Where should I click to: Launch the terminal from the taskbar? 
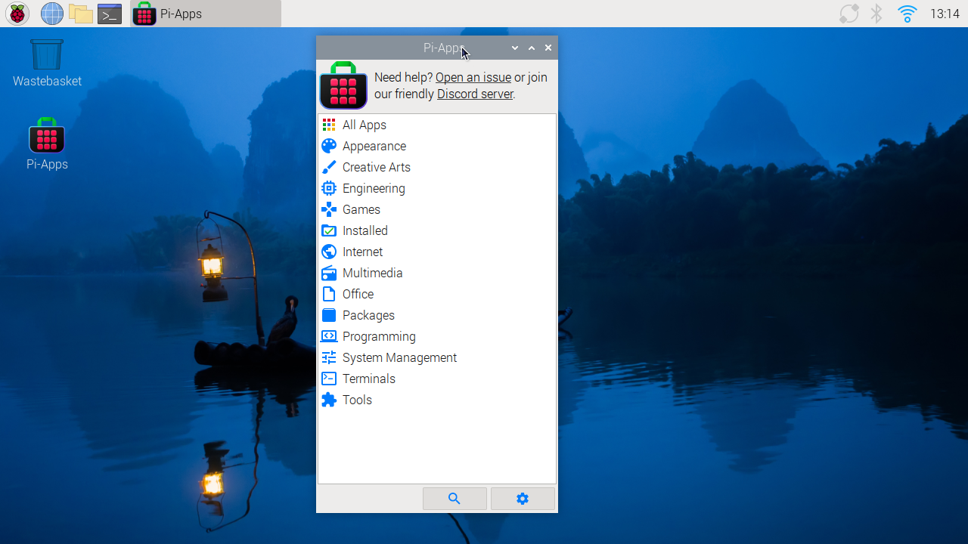coord(110,14)
